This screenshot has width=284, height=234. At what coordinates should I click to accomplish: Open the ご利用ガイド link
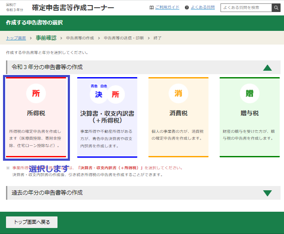coord(167,8)
